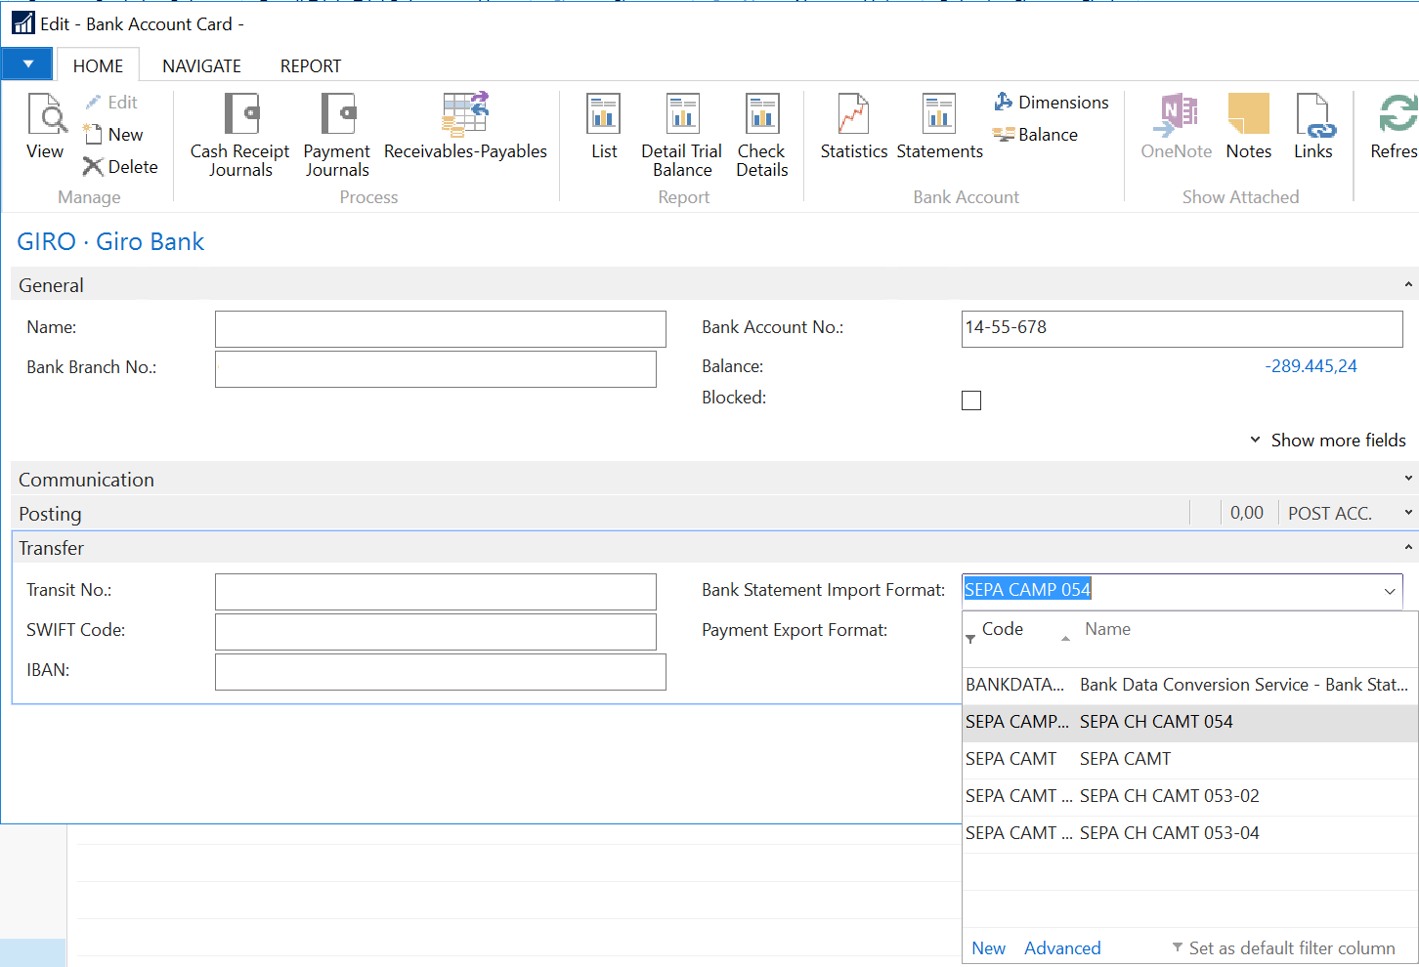Open the balance value -289.445,24
This screenshot has height=967, width=1419.
click(x=1311, y=366)
